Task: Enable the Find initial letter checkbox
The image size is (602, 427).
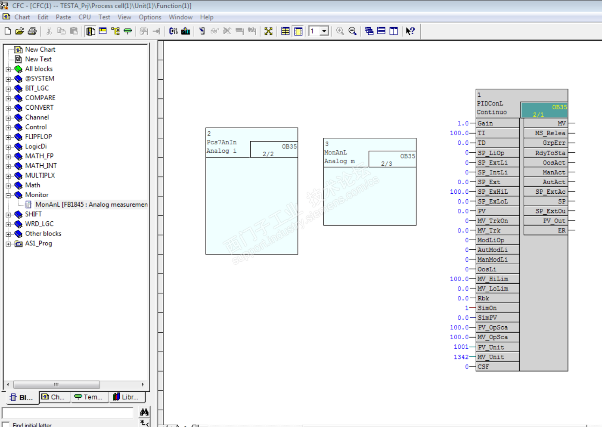Action: tap(6, 424)
